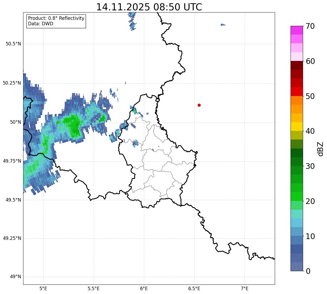Click the longitude label 7°E

click(x=245, y=288)
